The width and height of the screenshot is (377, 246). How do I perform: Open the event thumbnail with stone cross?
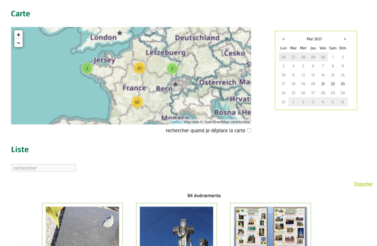point(176,226)
